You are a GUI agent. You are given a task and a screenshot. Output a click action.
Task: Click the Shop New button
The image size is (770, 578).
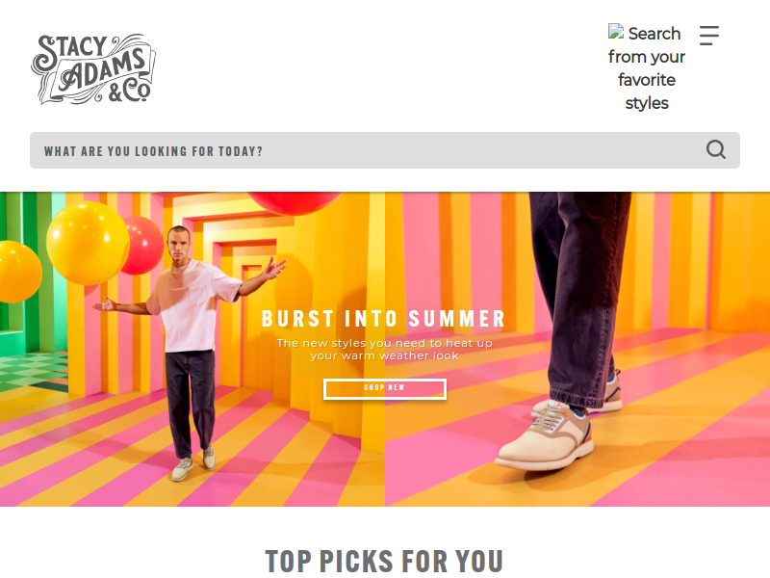point(384,389)
